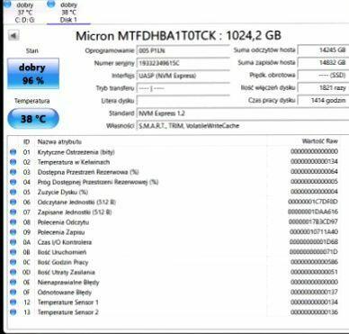Click status icon for Próg Dostępnej Przestrzeni Rezerwowej (%)
Screen dimensions: 349x334
click(x=13, y=182)
